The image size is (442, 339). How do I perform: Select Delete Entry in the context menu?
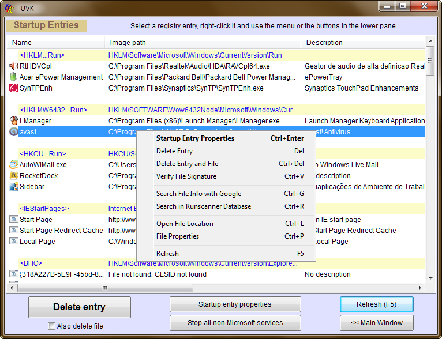click(x=226, y=151)
